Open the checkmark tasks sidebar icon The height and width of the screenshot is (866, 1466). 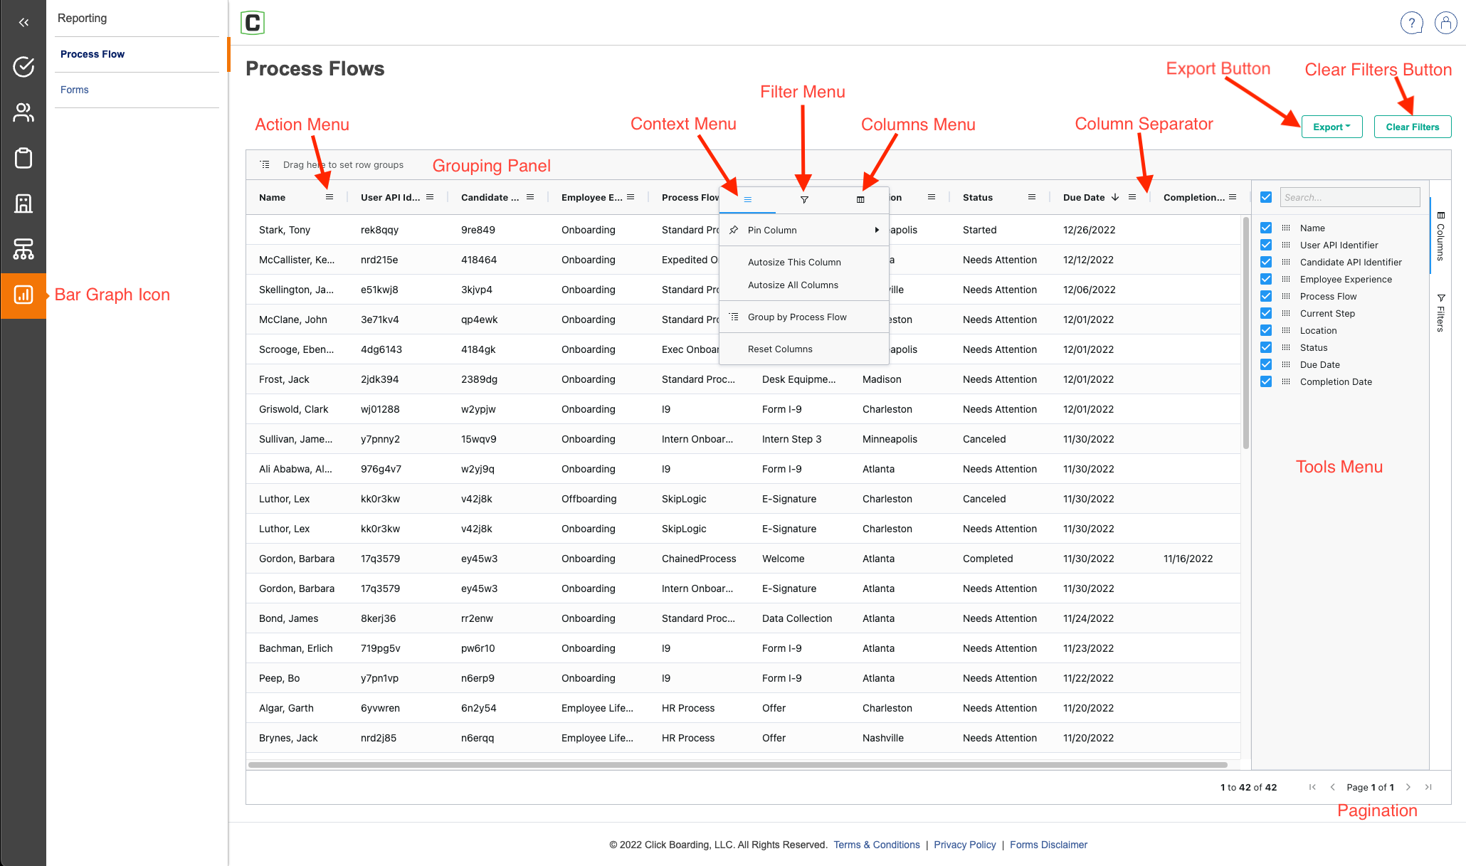[x=23, y=67]
